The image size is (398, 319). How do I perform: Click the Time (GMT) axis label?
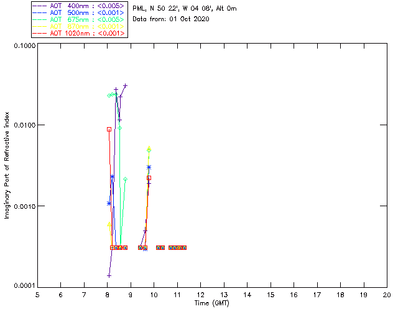tap(211, 303)
